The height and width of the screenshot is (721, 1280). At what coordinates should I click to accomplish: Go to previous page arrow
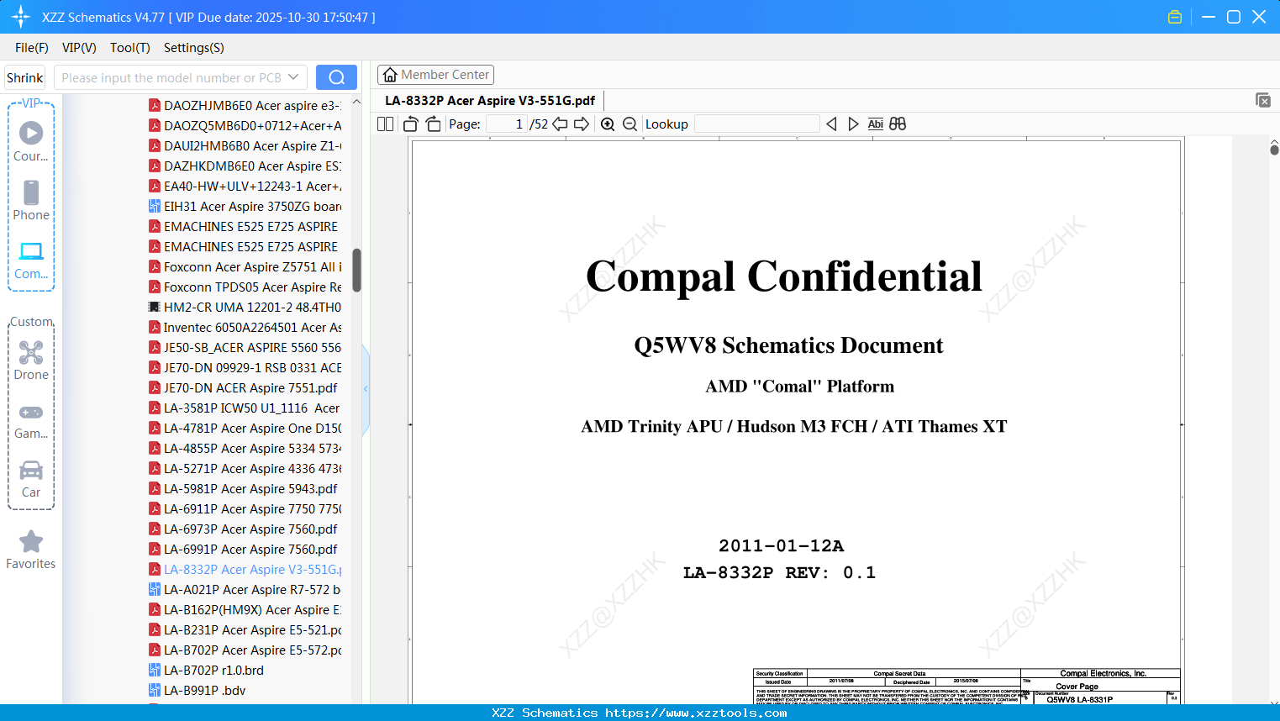coord(560,124)
